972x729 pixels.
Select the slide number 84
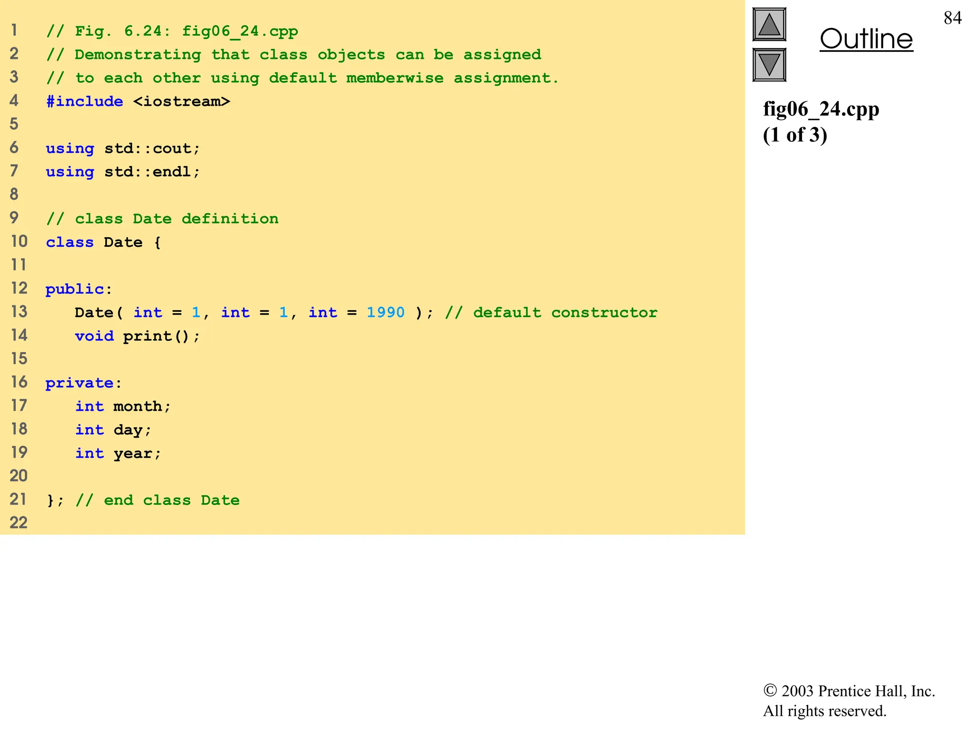click(953, 18)
